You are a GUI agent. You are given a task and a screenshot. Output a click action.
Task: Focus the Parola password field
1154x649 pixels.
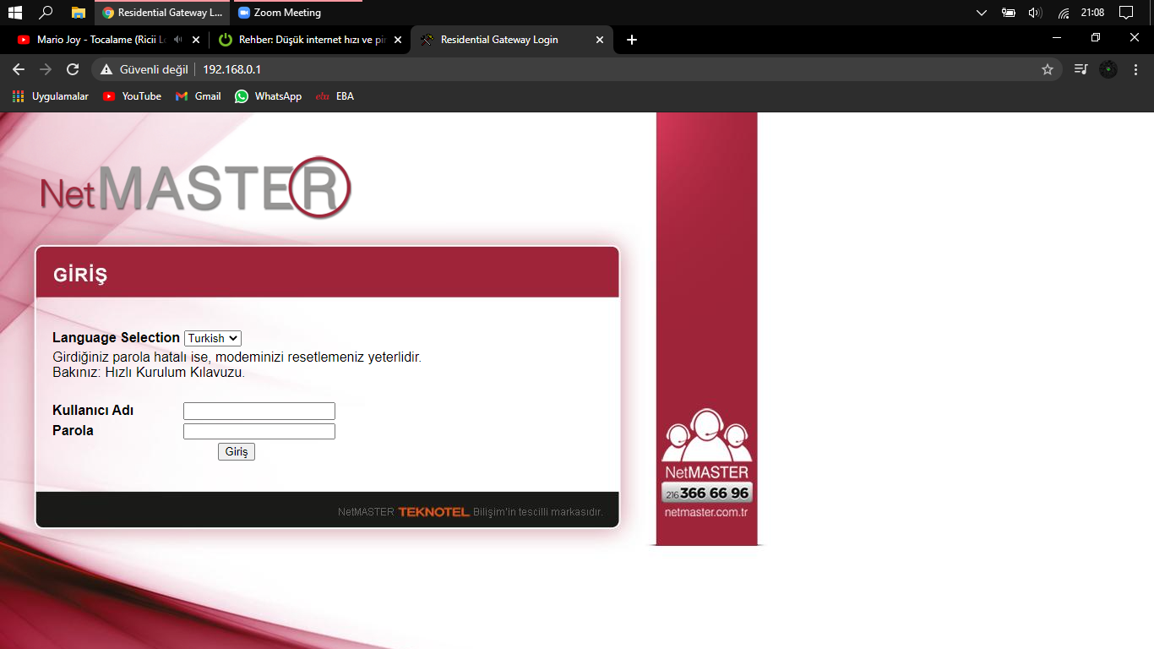coord(259,431)
